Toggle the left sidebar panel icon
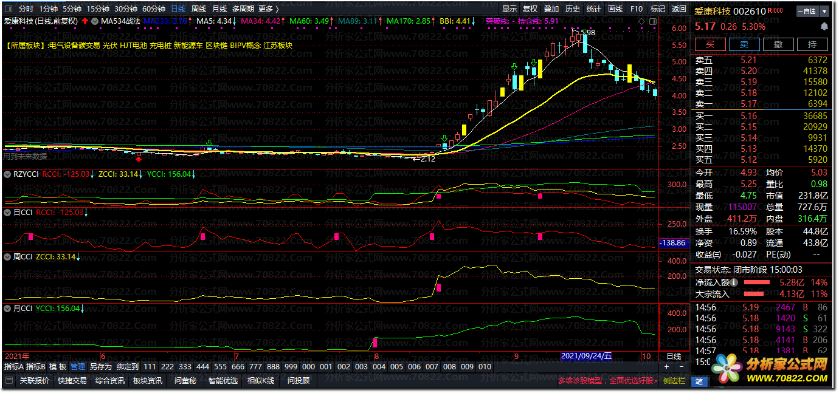The image size is (839, 393). tap(8, 9)
